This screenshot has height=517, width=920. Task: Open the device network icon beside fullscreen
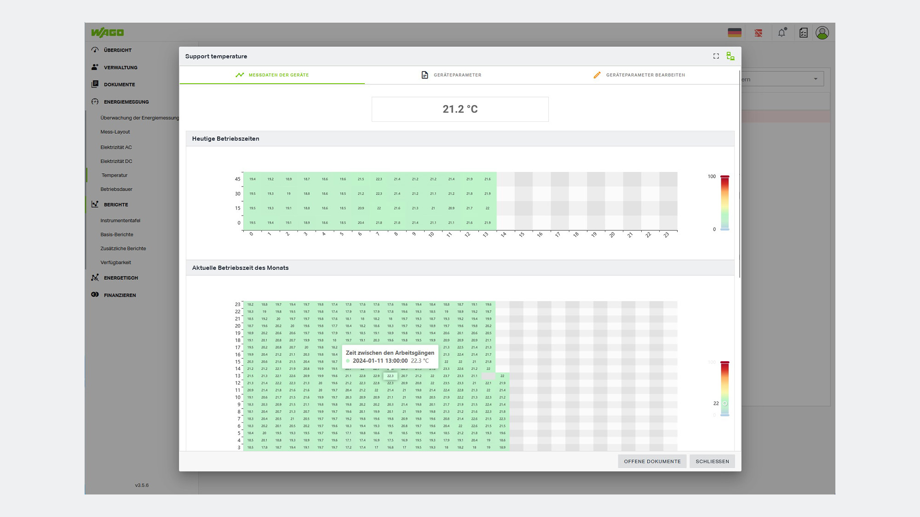click(x=730, y=56)
